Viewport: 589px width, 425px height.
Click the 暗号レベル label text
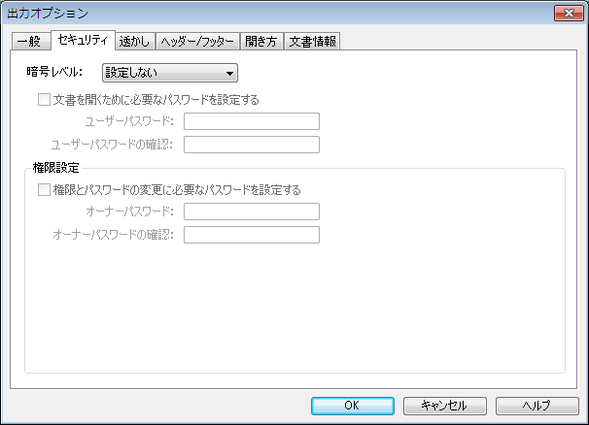pyautogui.click(x=54, y=73)
